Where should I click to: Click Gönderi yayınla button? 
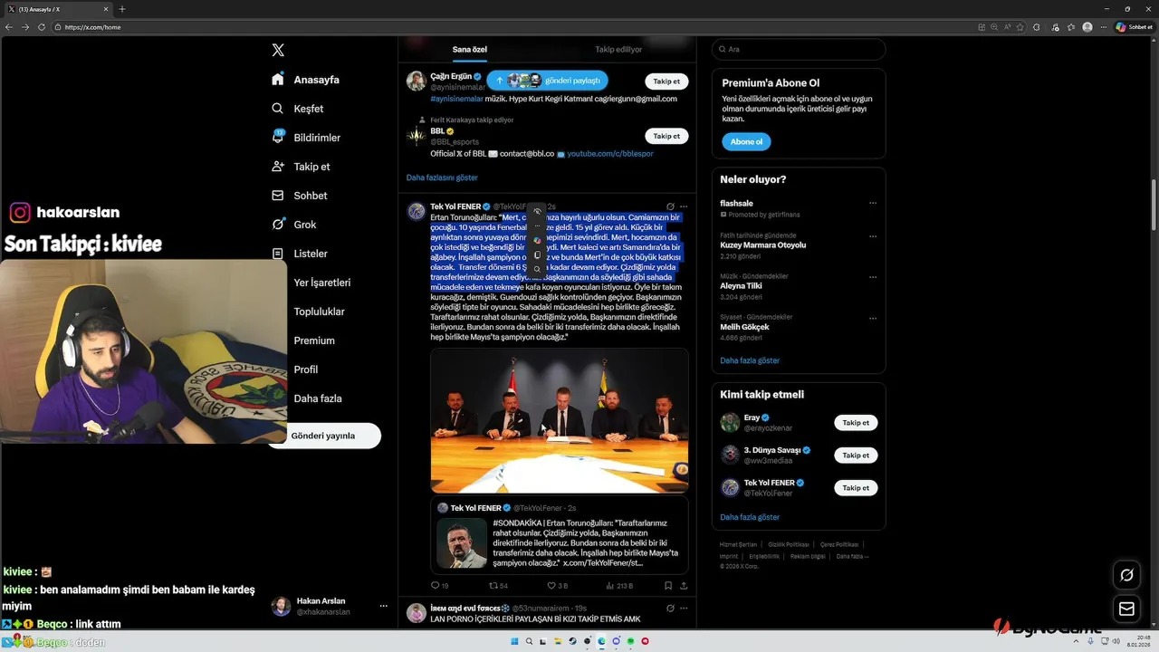tap(323, 436)
